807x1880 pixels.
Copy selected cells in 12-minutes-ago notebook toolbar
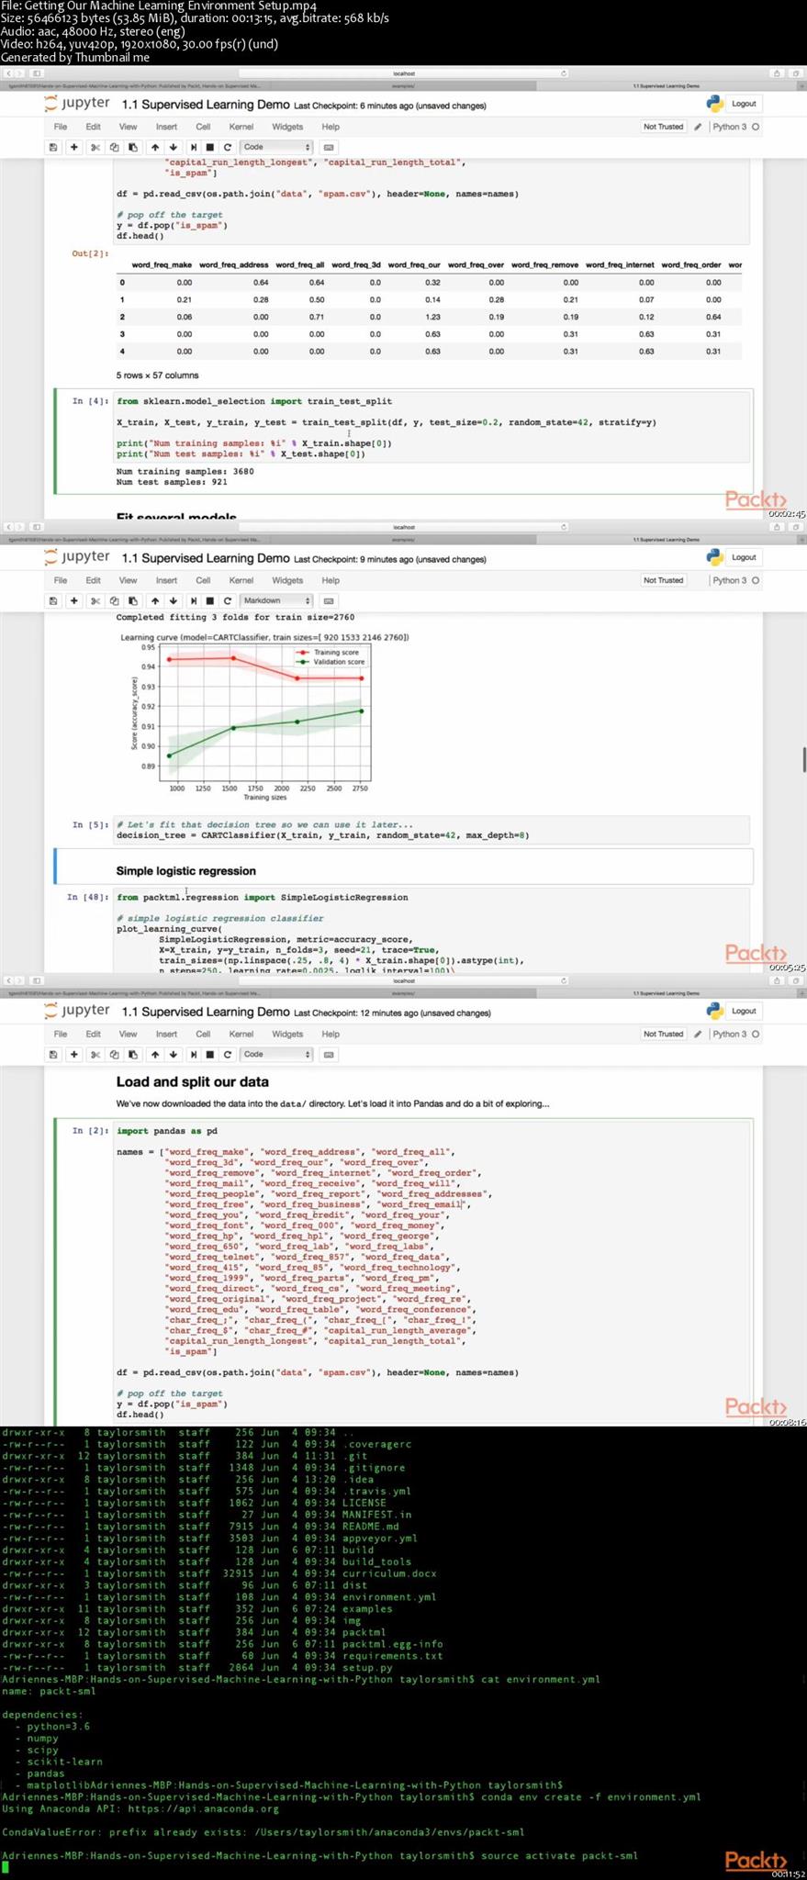114,1054
